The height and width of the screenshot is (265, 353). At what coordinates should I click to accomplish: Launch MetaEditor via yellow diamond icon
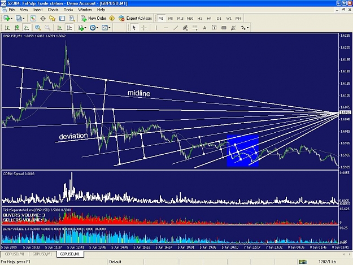pyautogui.click(x=112, y=19)
